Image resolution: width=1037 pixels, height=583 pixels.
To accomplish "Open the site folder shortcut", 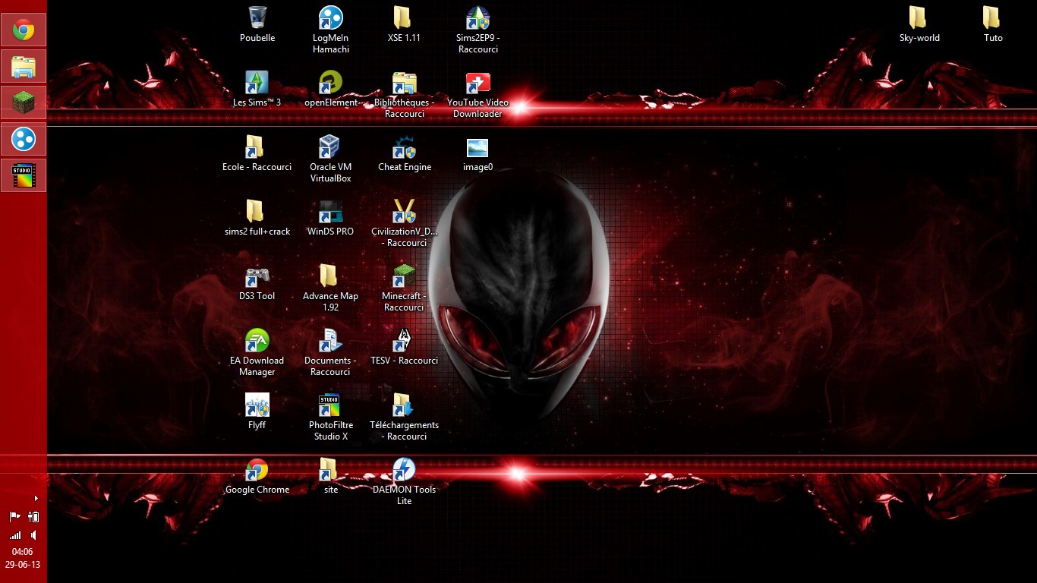I will 331,476.
